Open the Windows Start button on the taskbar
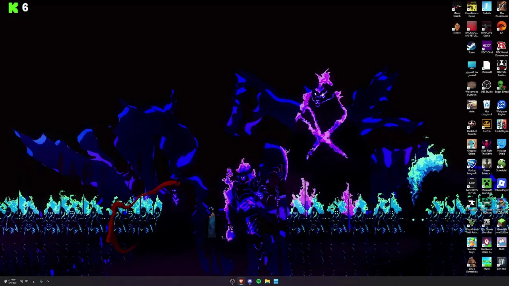 pyautogui.click(x=276, y=281)
